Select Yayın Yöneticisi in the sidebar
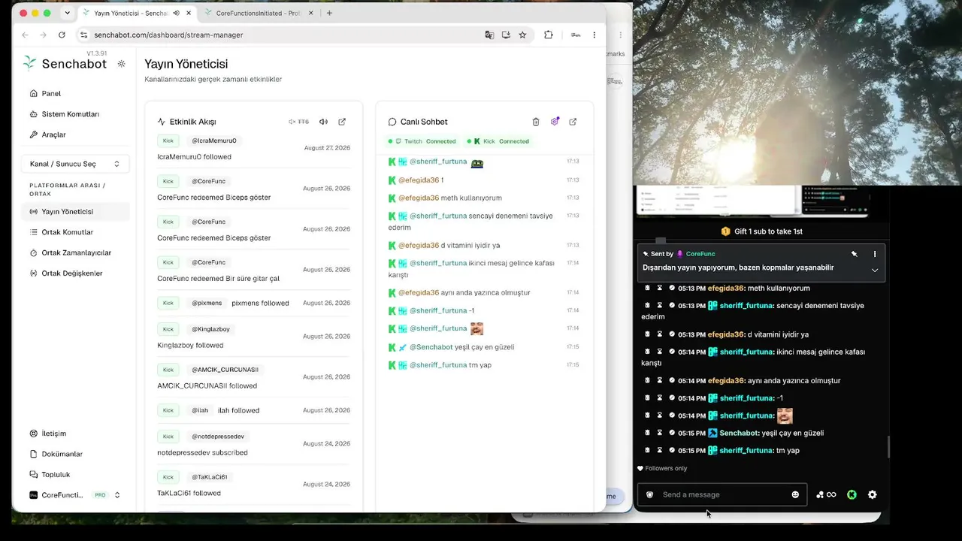 tap(75, 212)
